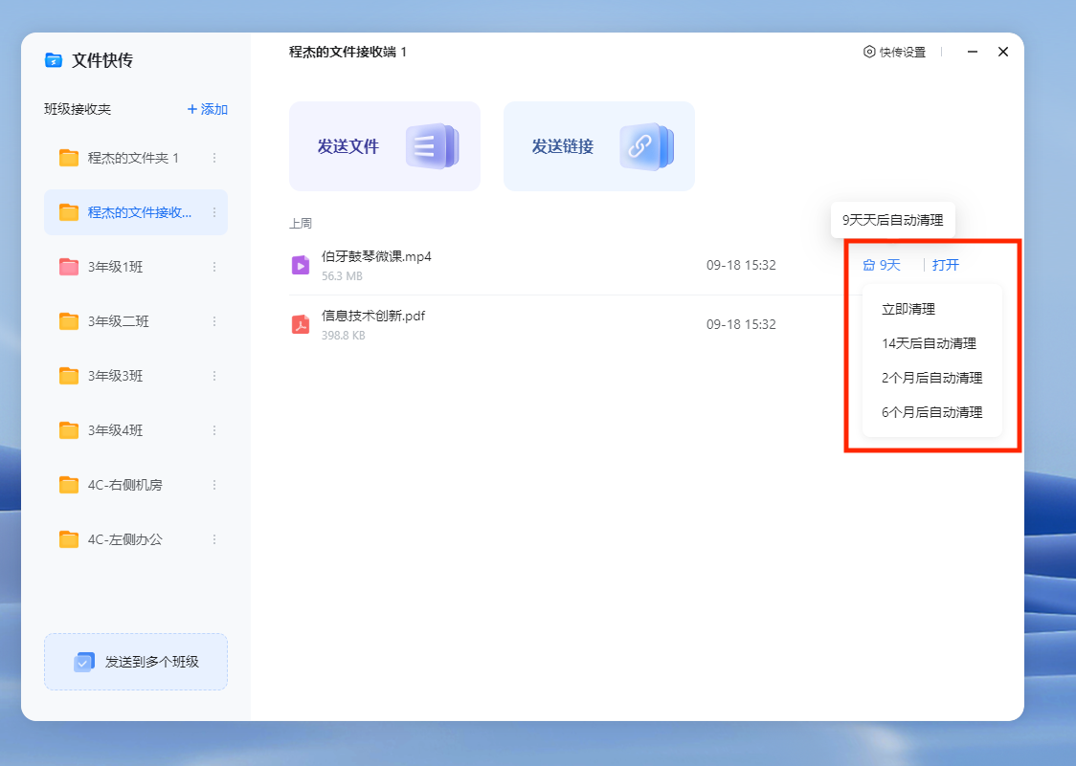Click the 398.8 KB file size text
The image size is (1076, 766).
point(343,336)
